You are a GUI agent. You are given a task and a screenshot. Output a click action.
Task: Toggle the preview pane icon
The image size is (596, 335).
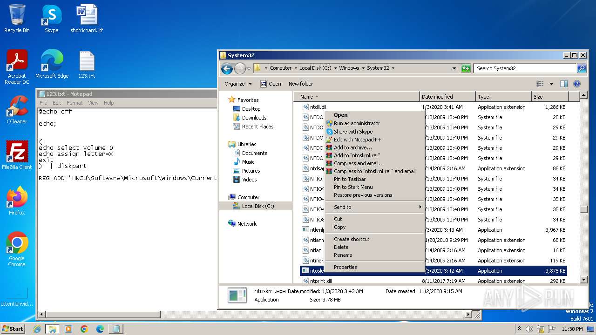(x=564, y=84)
